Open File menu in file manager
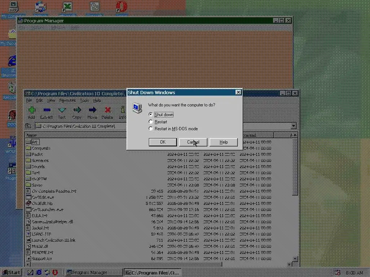Screen dimensions: 370x277 (29, 100)
